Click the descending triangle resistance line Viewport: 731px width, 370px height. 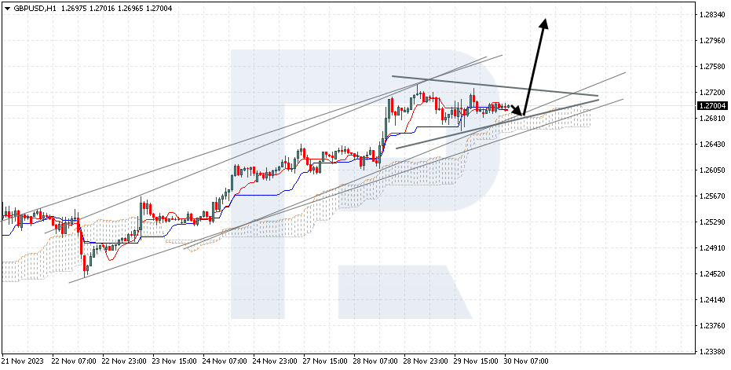click(495, 86)
